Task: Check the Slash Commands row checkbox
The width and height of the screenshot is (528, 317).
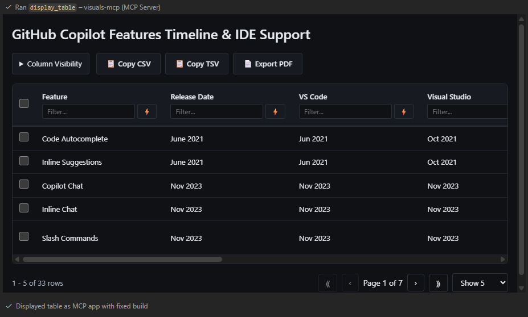Action: tap(24, 236)
